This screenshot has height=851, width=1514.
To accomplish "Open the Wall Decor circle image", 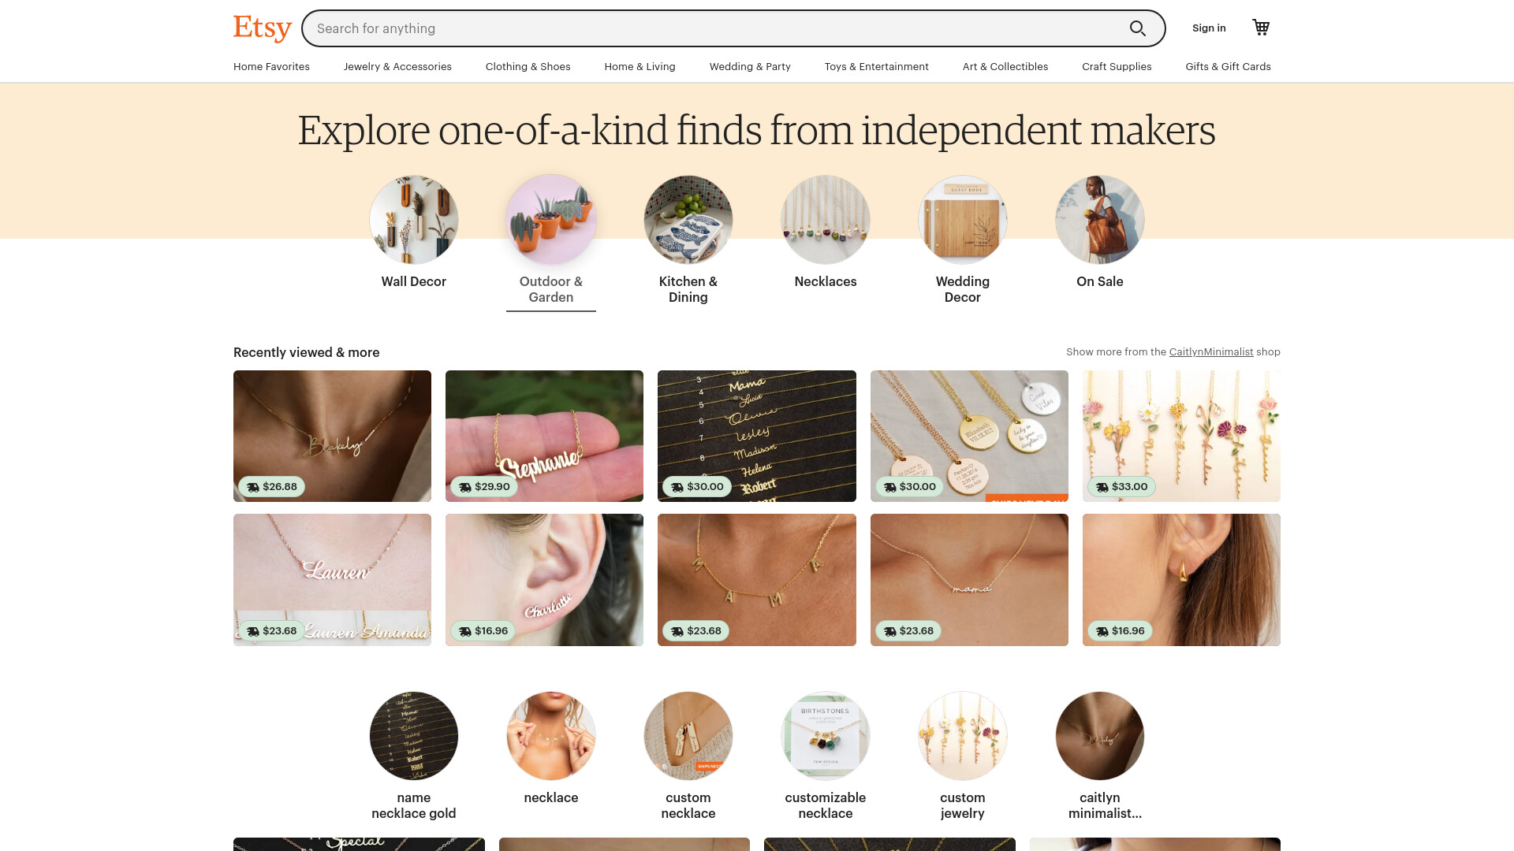I will (x=414, y=220).
